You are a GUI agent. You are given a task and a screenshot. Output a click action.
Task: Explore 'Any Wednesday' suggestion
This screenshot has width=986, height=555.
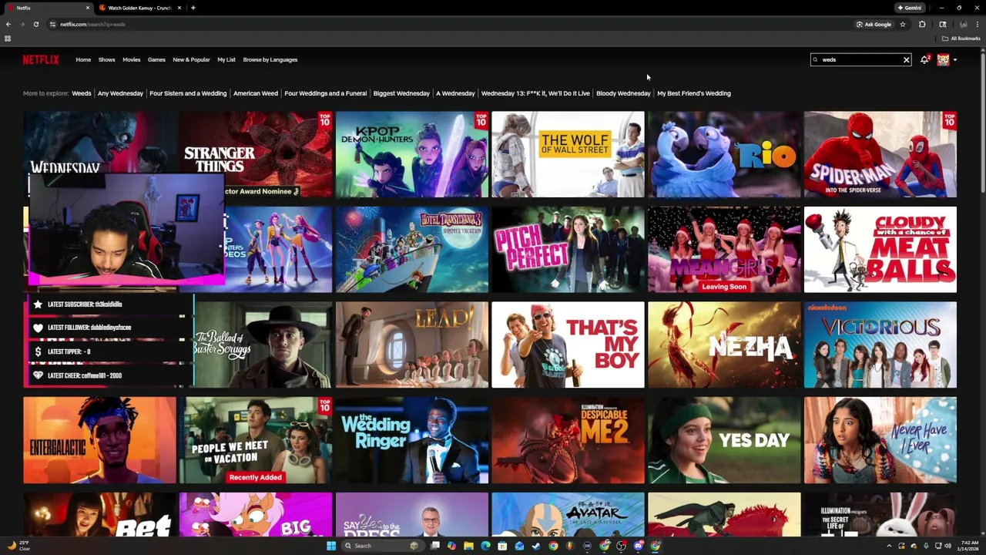coord(120,93)
